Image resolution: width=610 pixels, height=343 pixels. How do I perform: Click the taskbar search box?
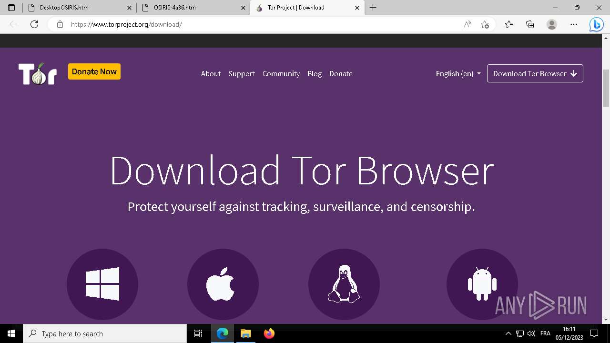coord(105,333)
